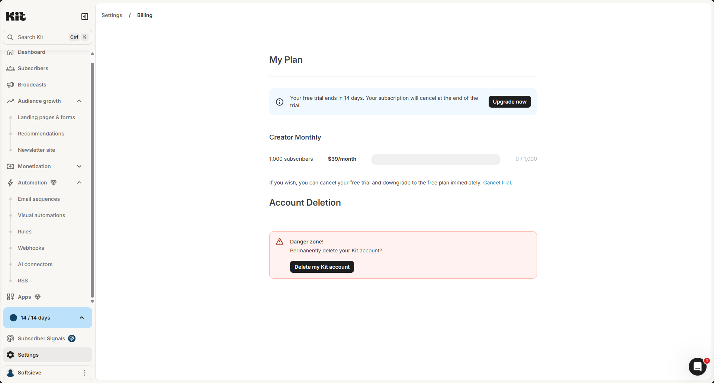Image resolution: width=714 pixels, height=383 pixels.
Task: Click the subscriber usage progress bar
Action: click(x=436, y=159)
